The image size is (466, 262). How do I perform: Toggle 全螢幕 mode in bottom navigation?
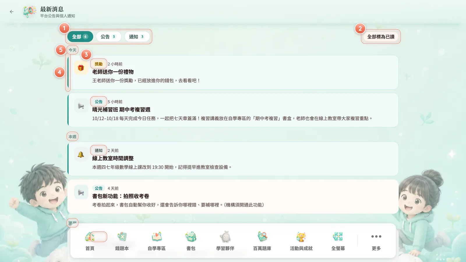pyautogui.click(x=338, y=241)
